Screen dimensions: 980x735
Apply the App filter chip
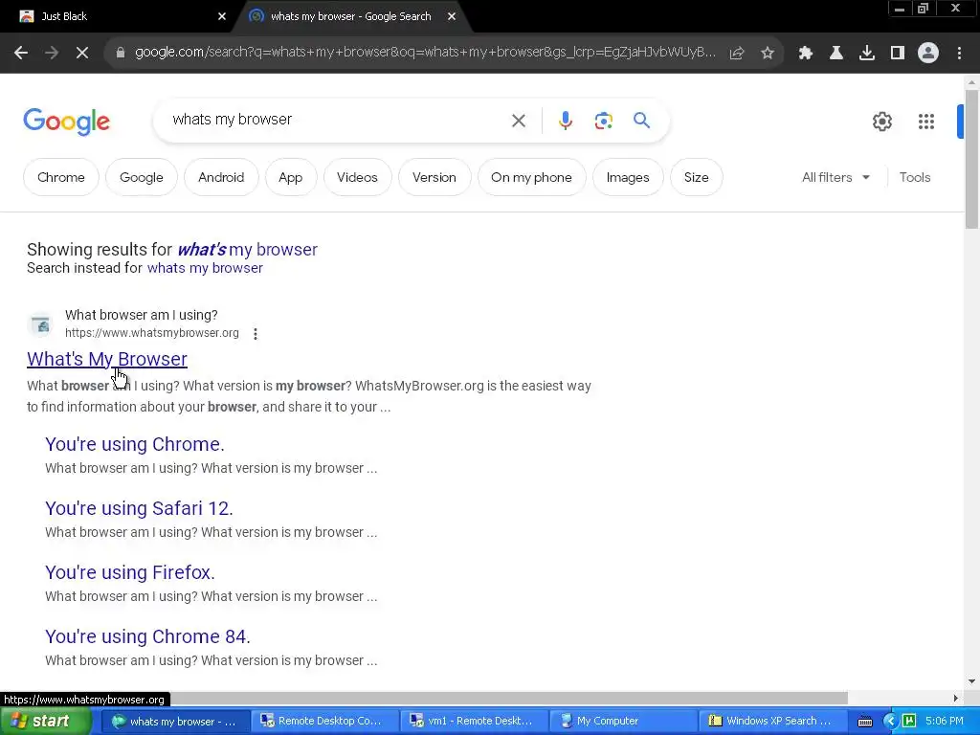tap(291, 177)
